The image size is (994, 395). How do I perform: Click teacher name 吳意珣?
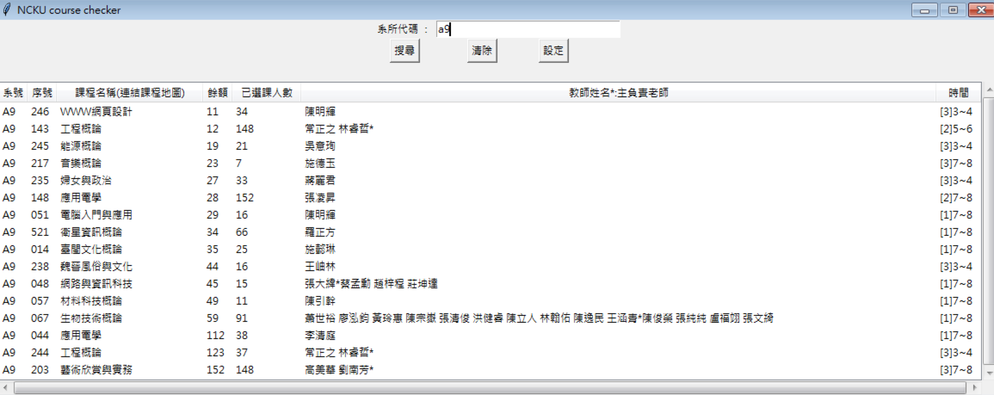pos(320,146)
